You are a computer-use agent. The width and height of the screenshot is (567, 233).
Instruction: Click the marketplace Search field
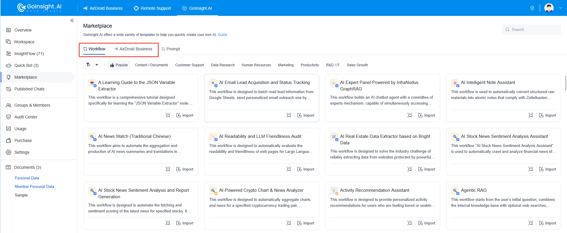coord(531,29)
